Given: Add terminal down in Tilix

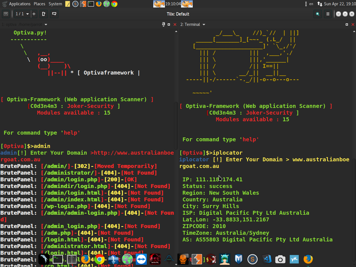Looking at the screenshot, I should (54, 14).
